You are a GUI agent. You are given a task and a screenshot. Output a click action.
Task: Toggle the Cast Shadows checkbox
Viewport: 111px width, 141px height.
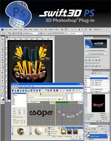click(85, 117)
